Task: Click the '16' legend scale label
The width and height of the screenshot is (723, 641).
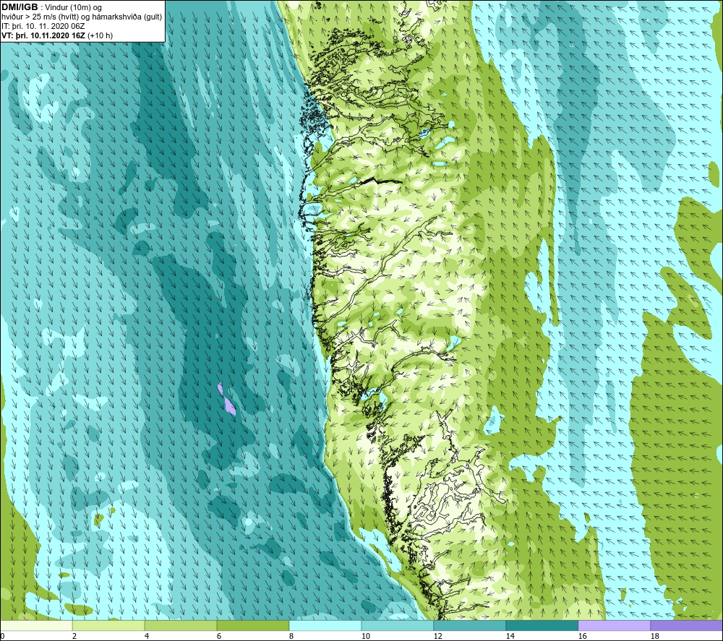Action: tap(582, 636)
